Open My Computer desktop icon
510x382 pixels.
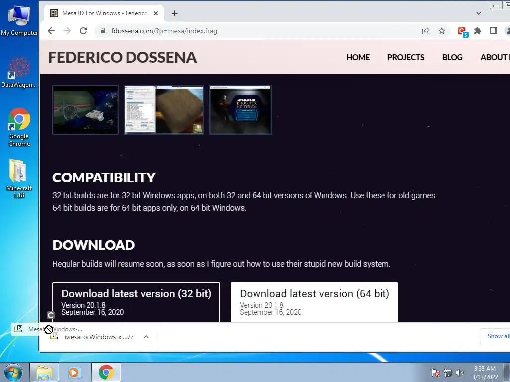point(19,20)
